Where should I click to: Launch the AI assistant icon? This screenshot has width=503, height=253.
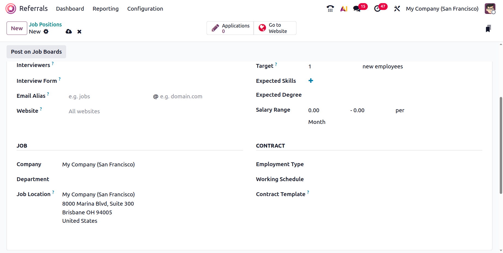click(344, 9)
